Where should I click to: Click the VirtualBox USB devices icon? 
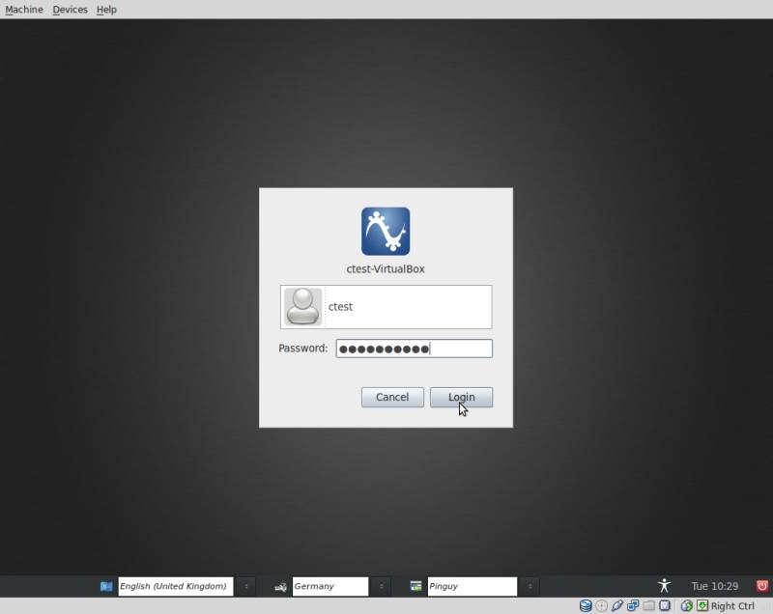point(617,605)
